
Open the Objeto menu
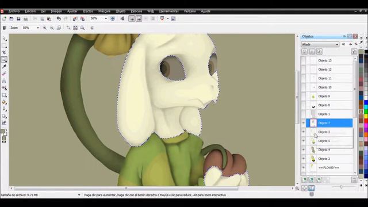click(x=121, y=11)
